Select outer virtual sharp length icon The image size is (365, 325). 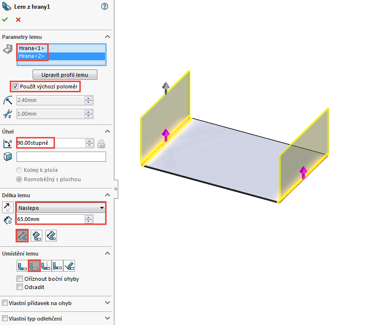[x=22, y=236]
